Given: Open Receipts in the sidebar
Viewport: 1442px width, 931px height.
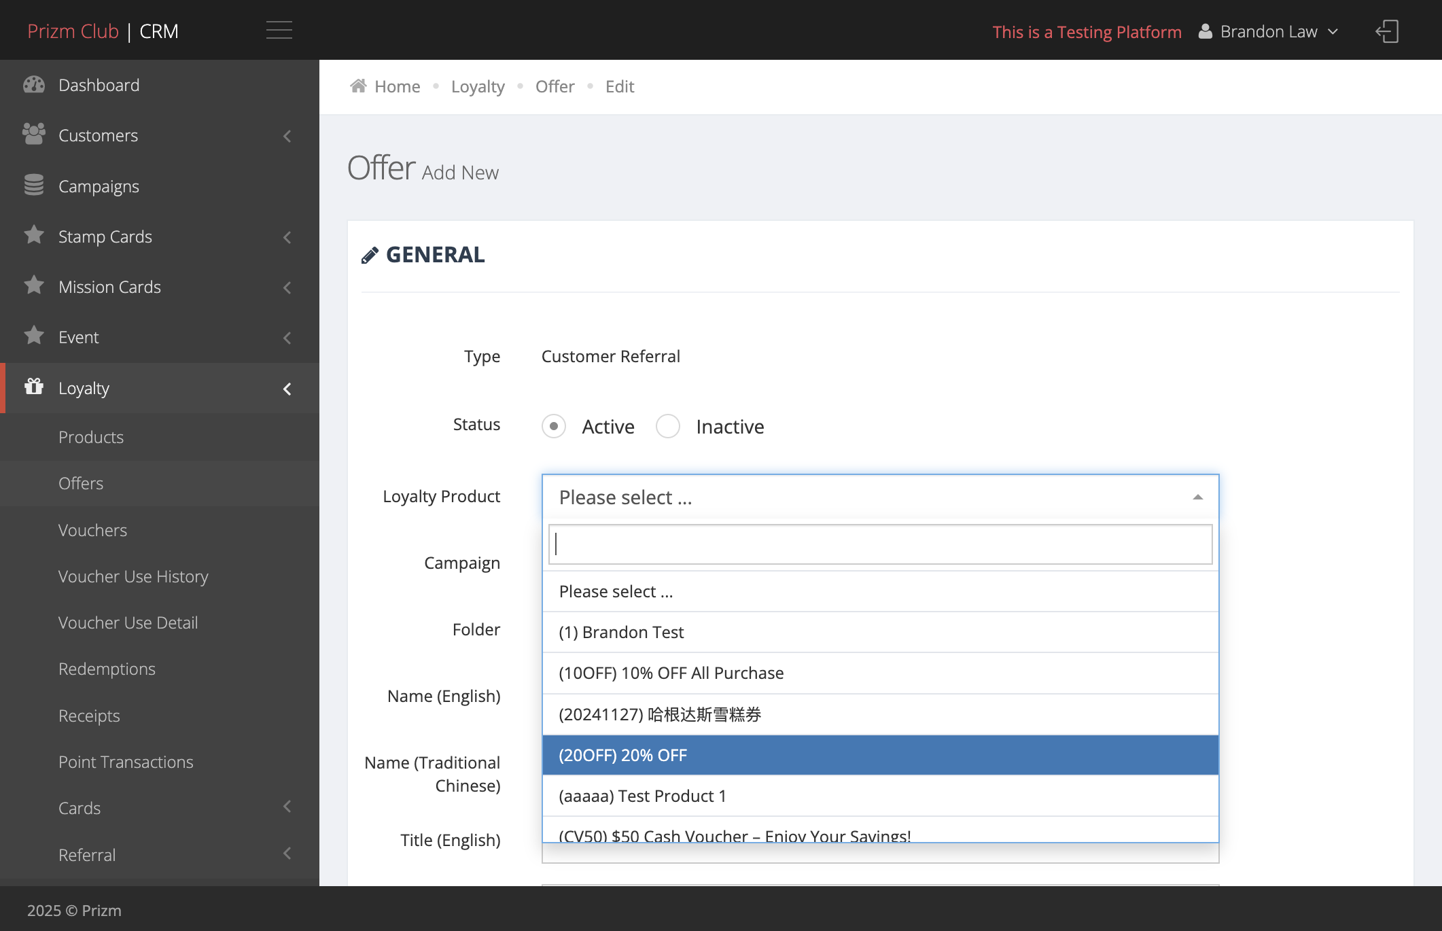Looking at the screenshot, I should pyautogui.click(x=89, y=716).
